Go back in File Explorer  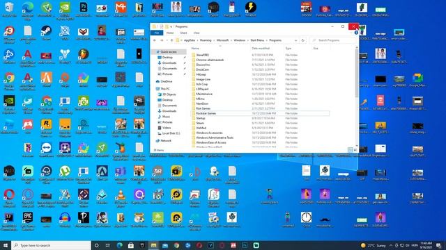(x=155, y=40)
